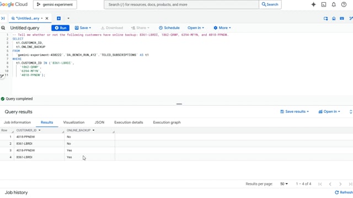Viewport: 353px width, 198px height.
Task: Switch to the Execution details tab
Action: click(x=129, y=122)
